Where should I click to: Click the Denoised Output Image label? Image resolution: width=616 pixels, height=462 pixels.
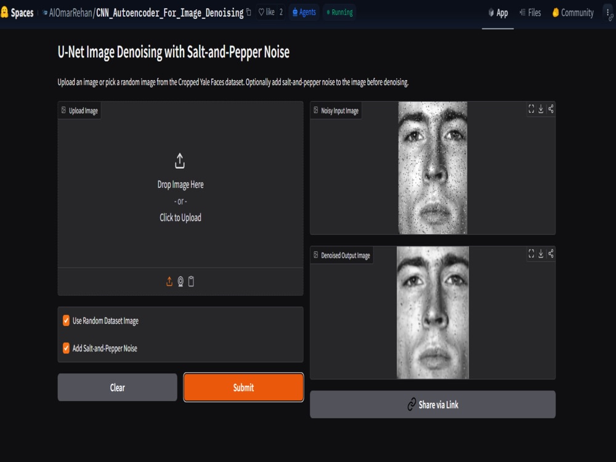click(342, 256)
